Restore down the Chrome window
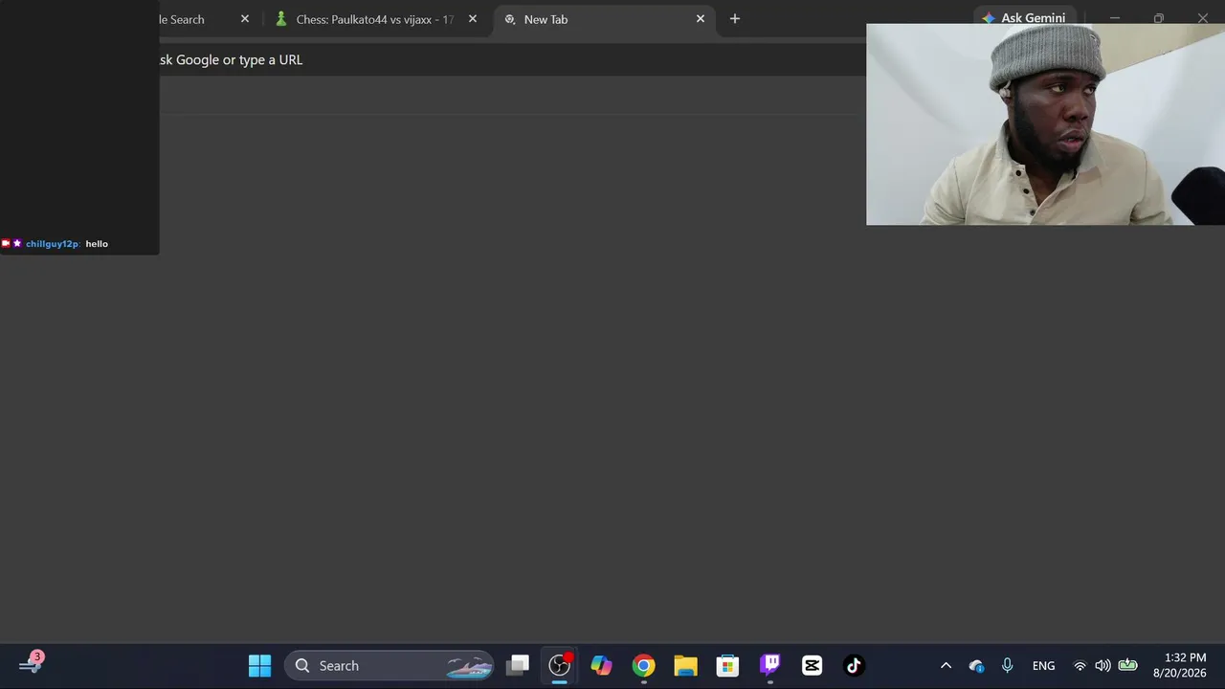 [1159, 18]
